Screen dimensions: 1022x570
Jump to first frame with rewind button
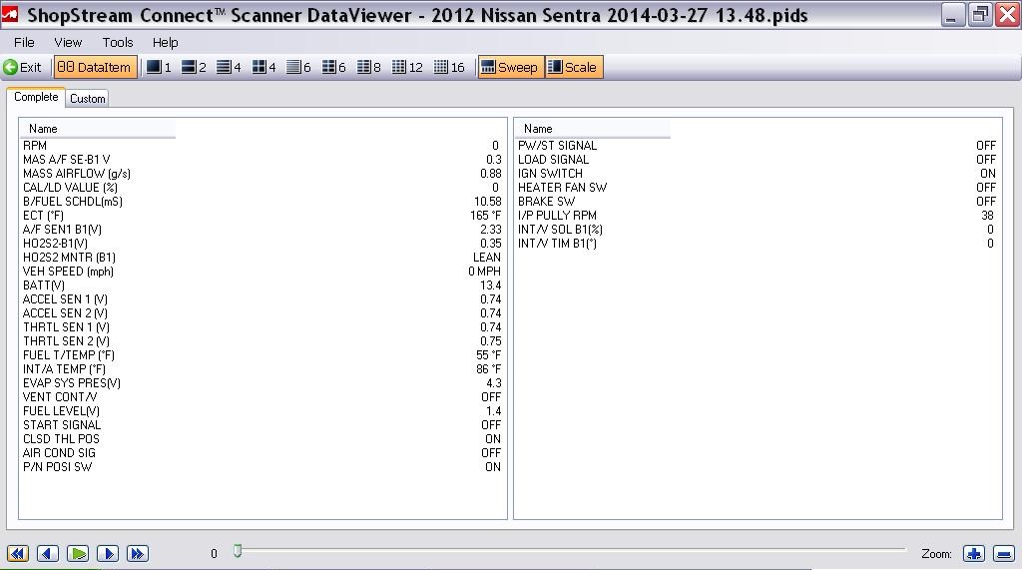18,554
